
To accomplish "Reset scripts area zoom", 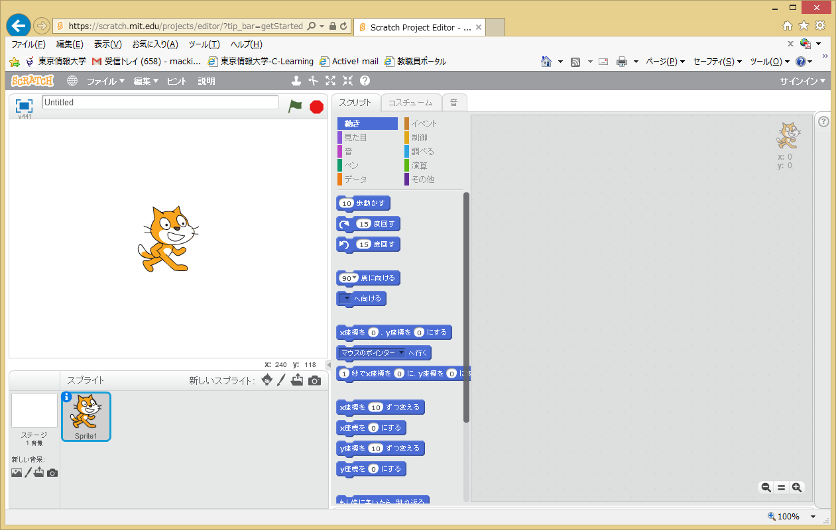I will click(x=781, y=488).
